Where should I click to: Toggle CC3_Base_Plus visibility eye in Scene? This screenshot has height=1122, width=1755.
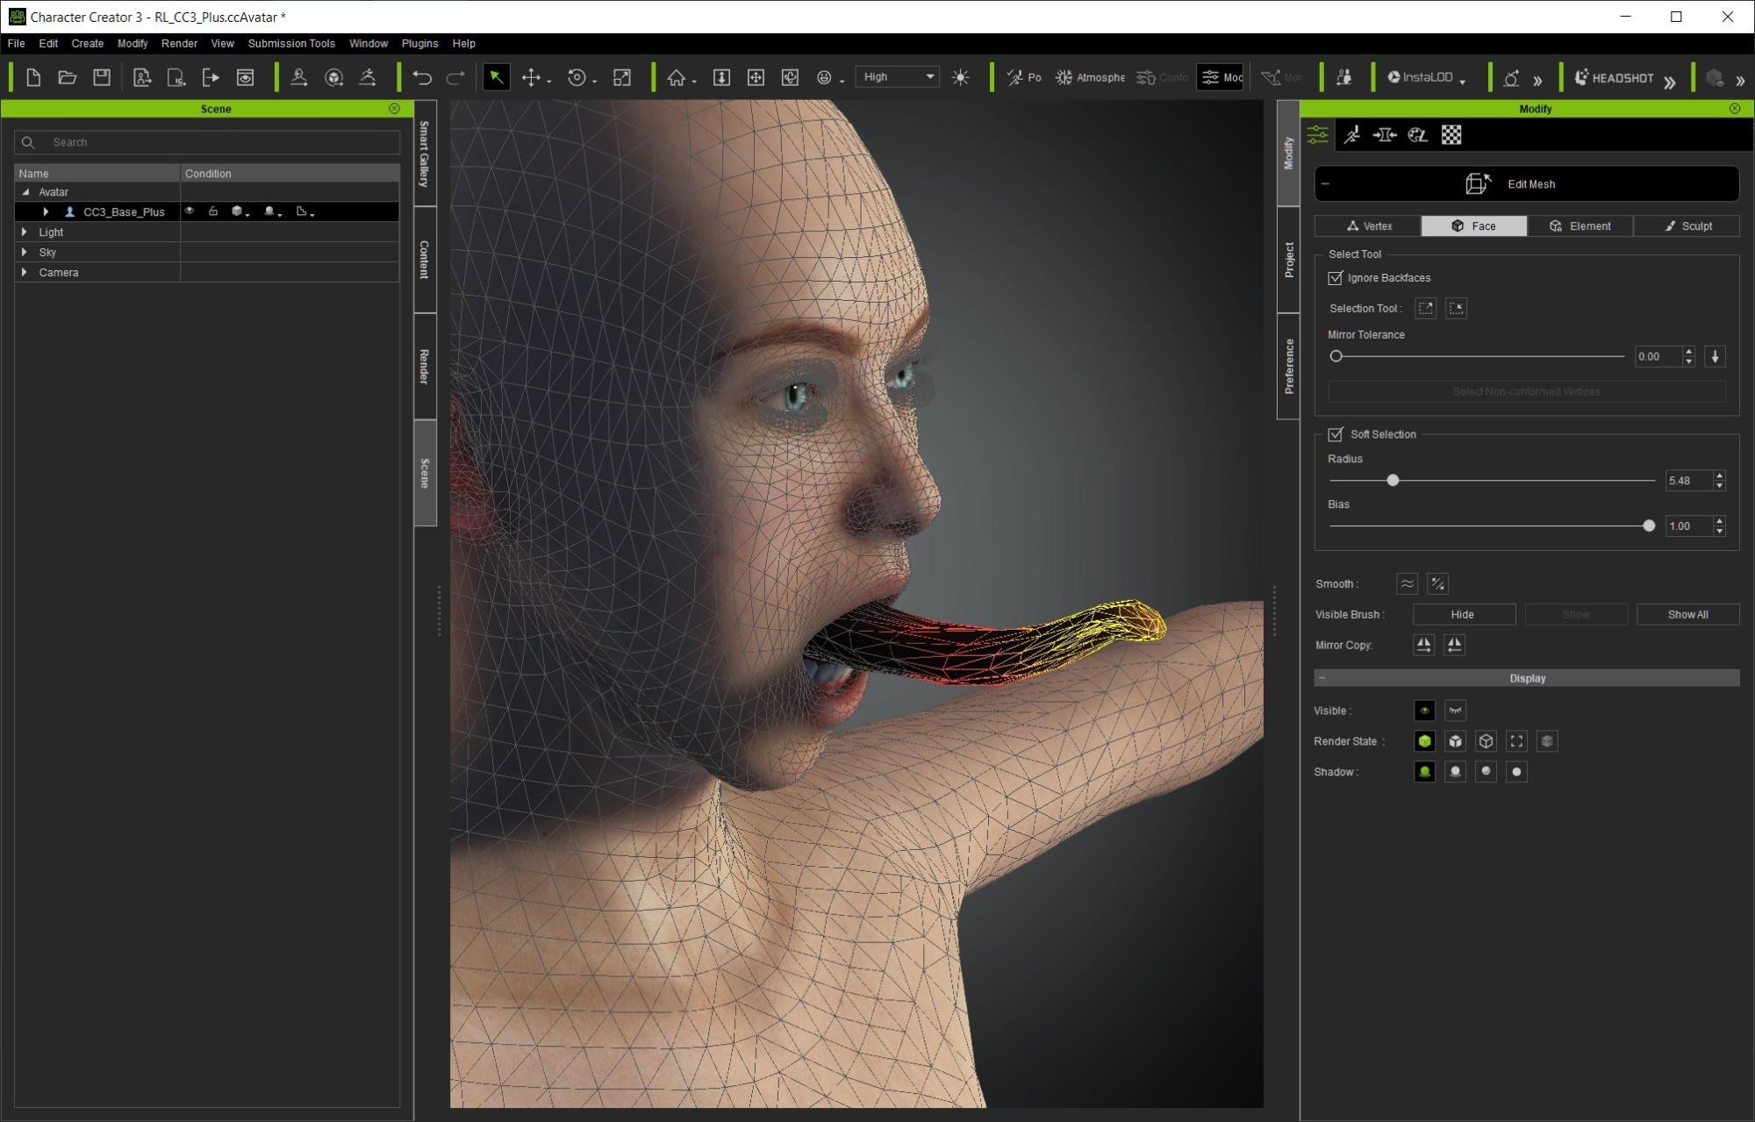(x=189, y=211)
